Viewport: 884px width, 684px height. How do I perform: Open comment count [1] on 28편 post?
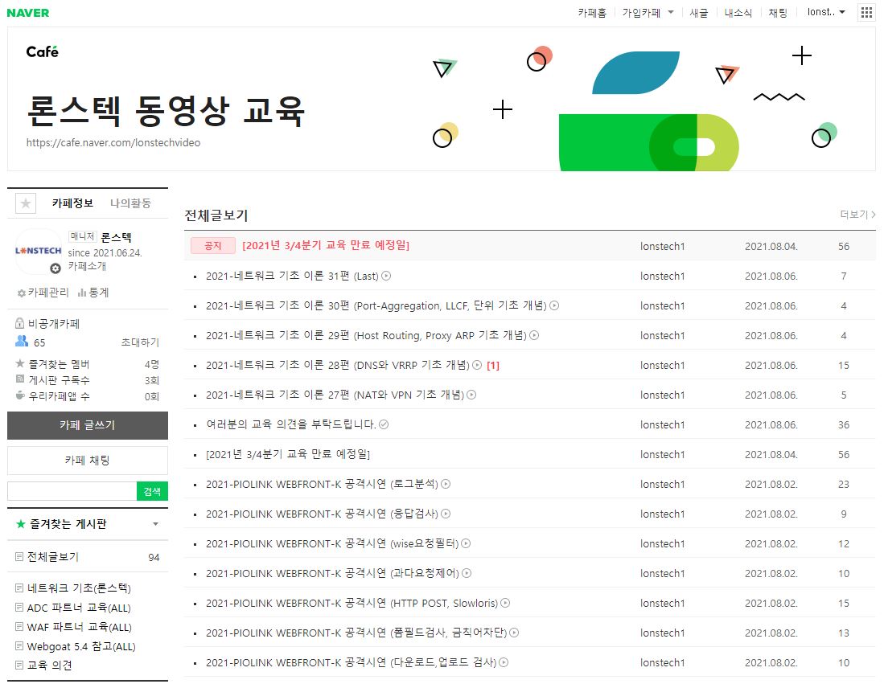493,365
